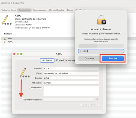Open the Notas seguras tab
This screenshot has height=118, width=136.
[40, 10]
